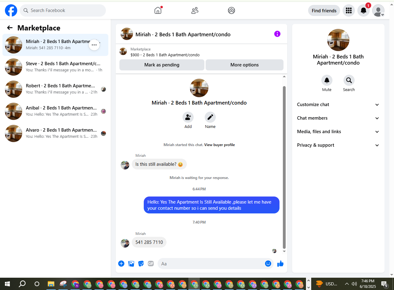The image size is (394, 290).
Task: Select the "541 285 7110" message bubble
Action: coord(149,242)
